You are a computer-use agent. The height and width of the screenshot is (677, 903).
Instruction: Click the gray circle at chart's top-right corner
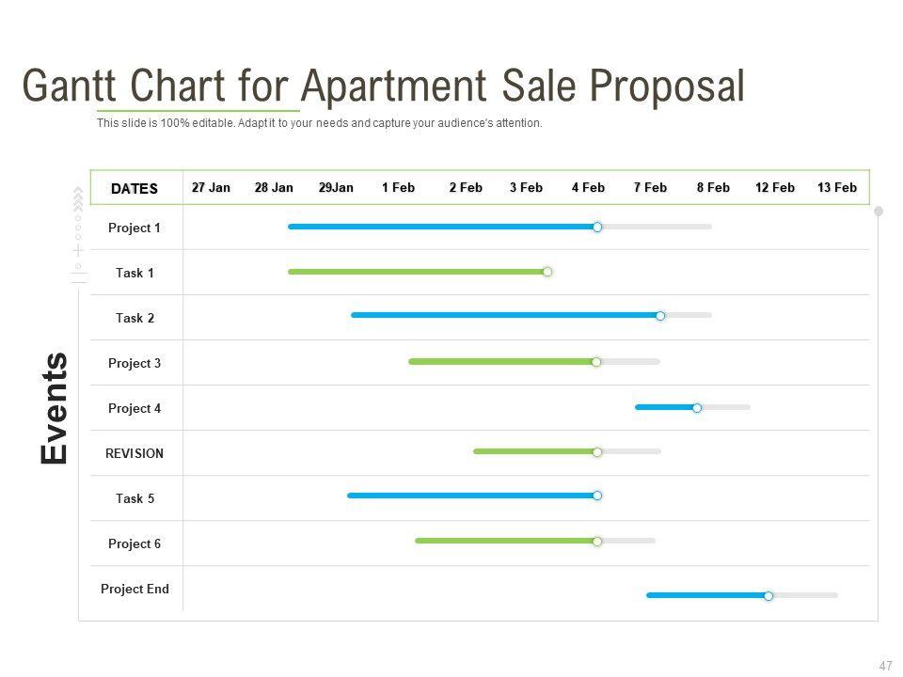(879, 212)
